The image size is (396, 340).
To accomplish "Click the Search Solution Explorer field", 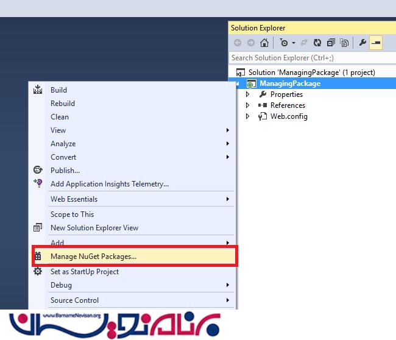I will point(312,58).
